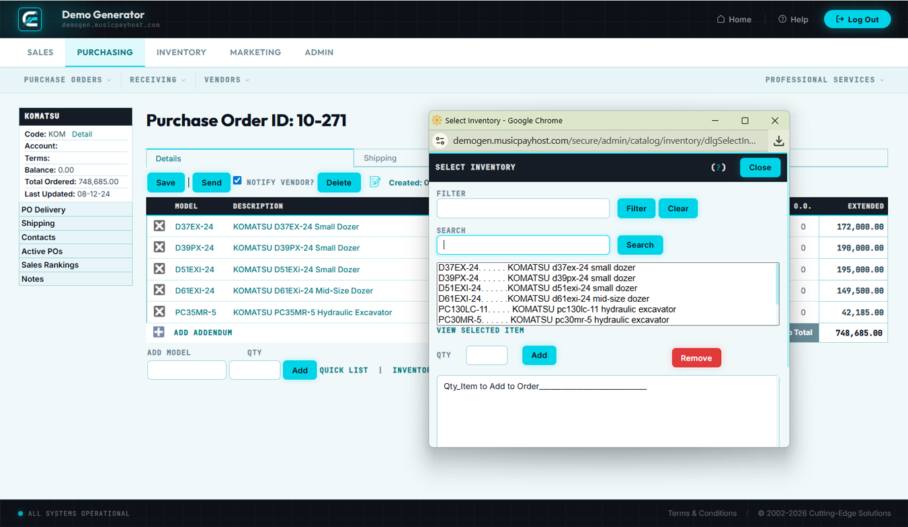The image size is (908, 527).
Task: Open the Quick List link
Action: point(343,370)
